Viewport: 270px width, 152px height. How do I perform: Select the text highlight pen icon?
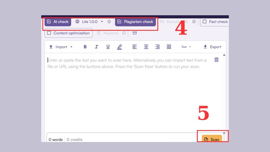coord(119,47)
